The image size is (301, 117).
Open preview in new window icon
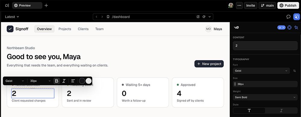[198, 17]
